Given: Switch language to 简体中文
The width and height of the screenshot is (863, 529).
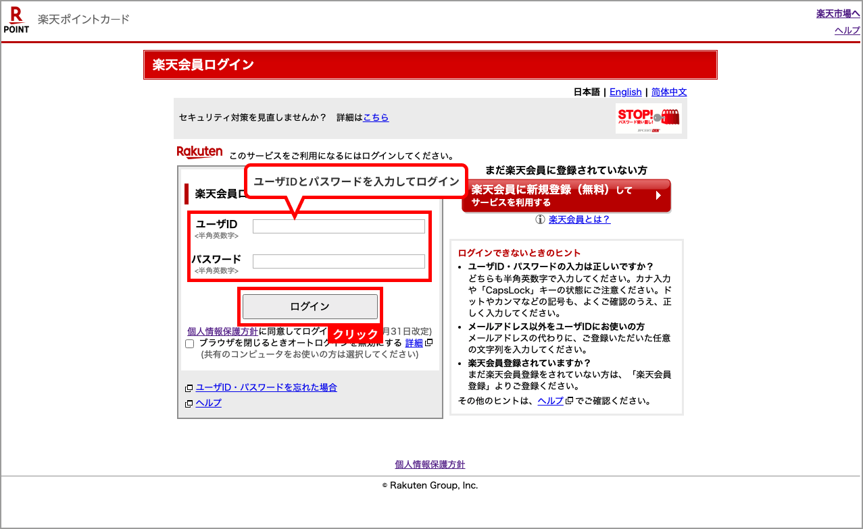Looking at the screenshot, I should pos(669,92).
